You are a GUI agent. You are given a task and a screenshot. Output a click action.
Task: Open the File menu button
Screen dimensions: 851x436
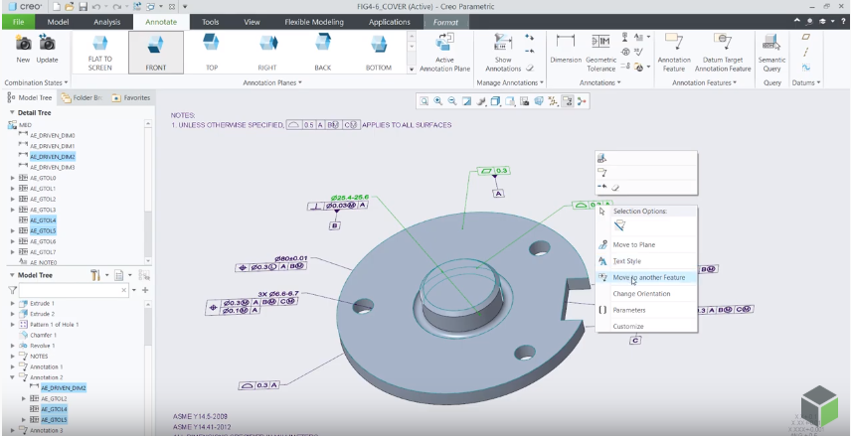point(18,21)
